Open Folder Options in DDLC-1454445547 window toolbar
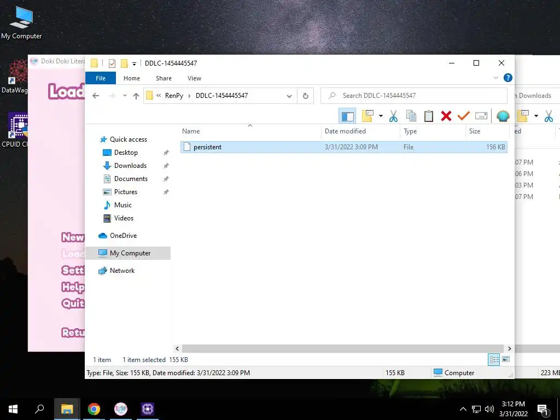 coord(367,116)
